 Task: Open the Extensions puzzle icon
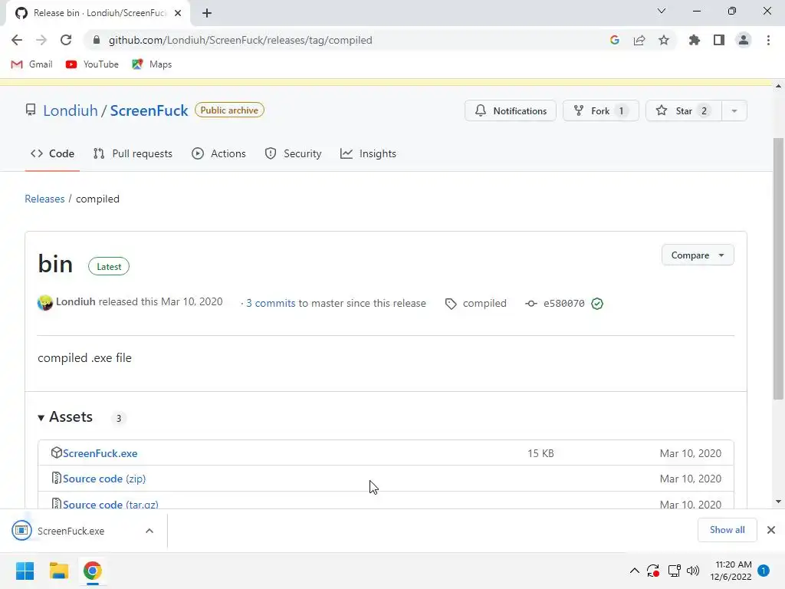coord(695,40)
